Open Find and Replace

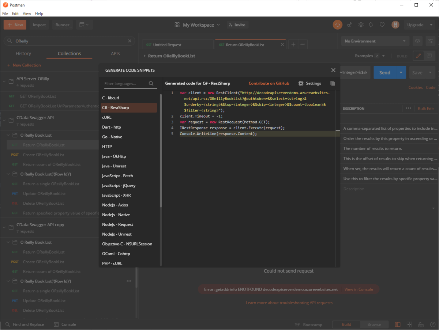25,324
